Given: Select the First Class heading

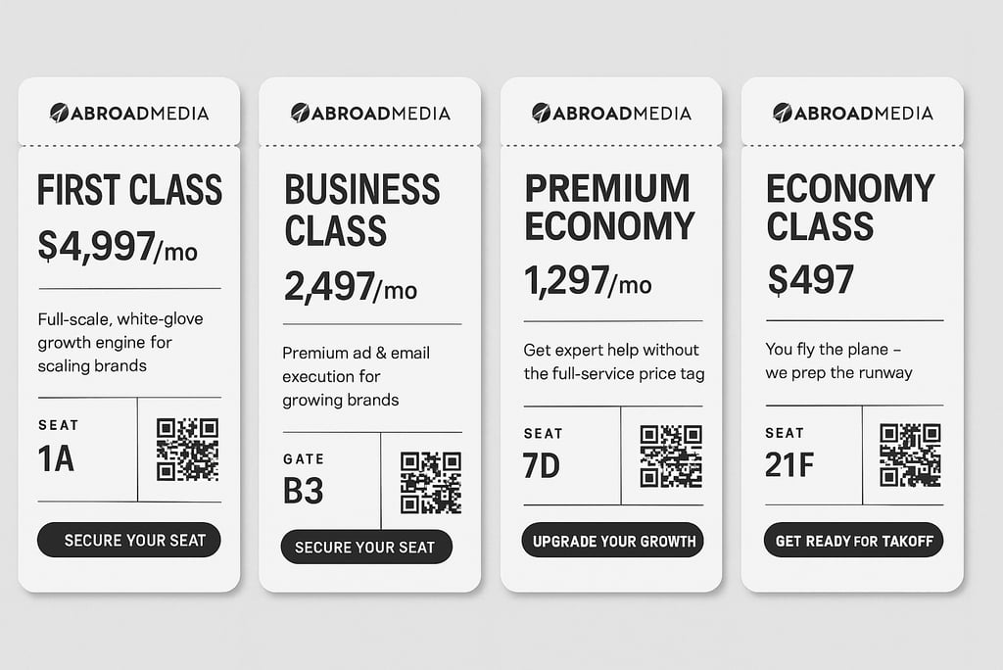Looking at the screenshot, I should pyautogui.click(x=129, y=190).
